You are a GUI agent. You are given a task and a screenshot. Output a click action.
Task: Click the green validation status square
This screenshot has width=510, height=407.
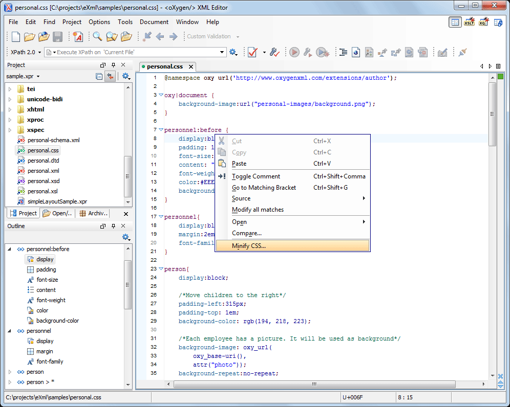(x=501, y=76)
